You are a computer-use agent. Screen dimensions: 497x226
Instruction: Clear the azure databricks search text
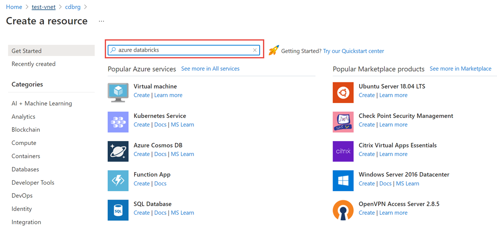point(255,50)
